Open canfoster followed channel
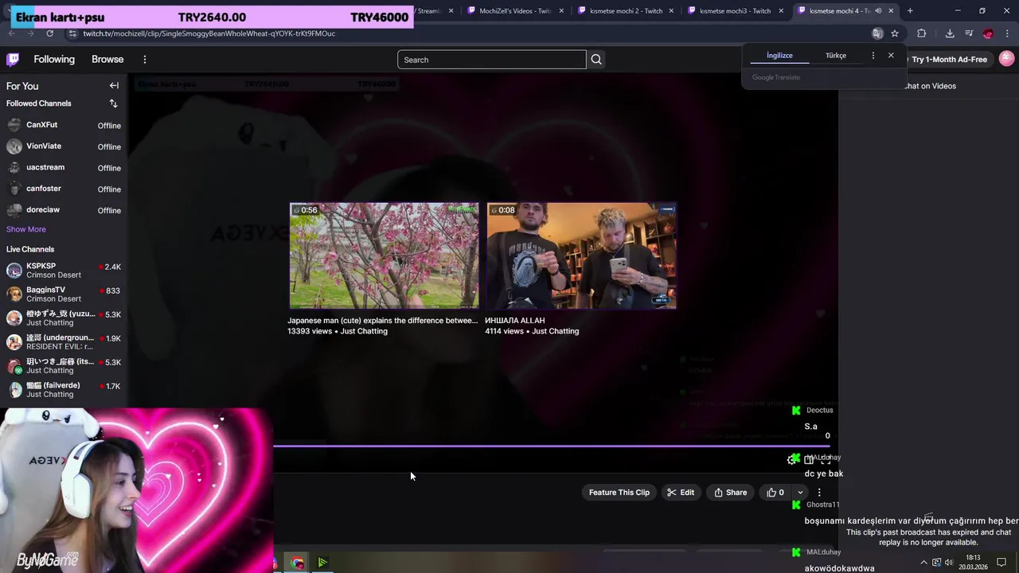The height and width of the screenshot is (573, 1019). pos(64,189)
